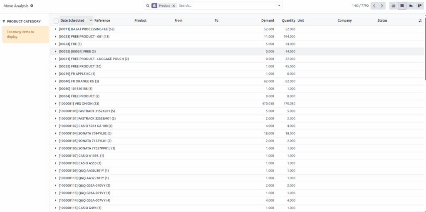Click the Product facet layers icon
Image resolution: width=426 pixels, height=212 pixels.
(x=154, y=6)
